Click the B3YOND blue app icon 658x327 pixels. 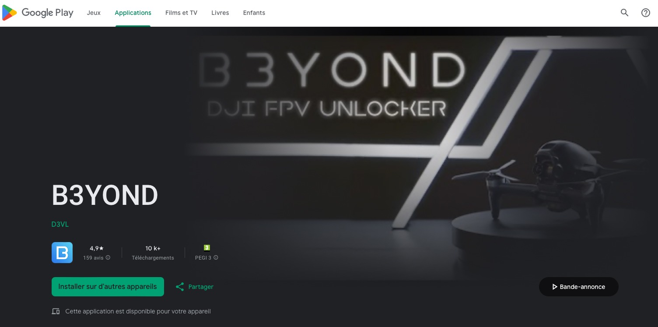[62, 253]
